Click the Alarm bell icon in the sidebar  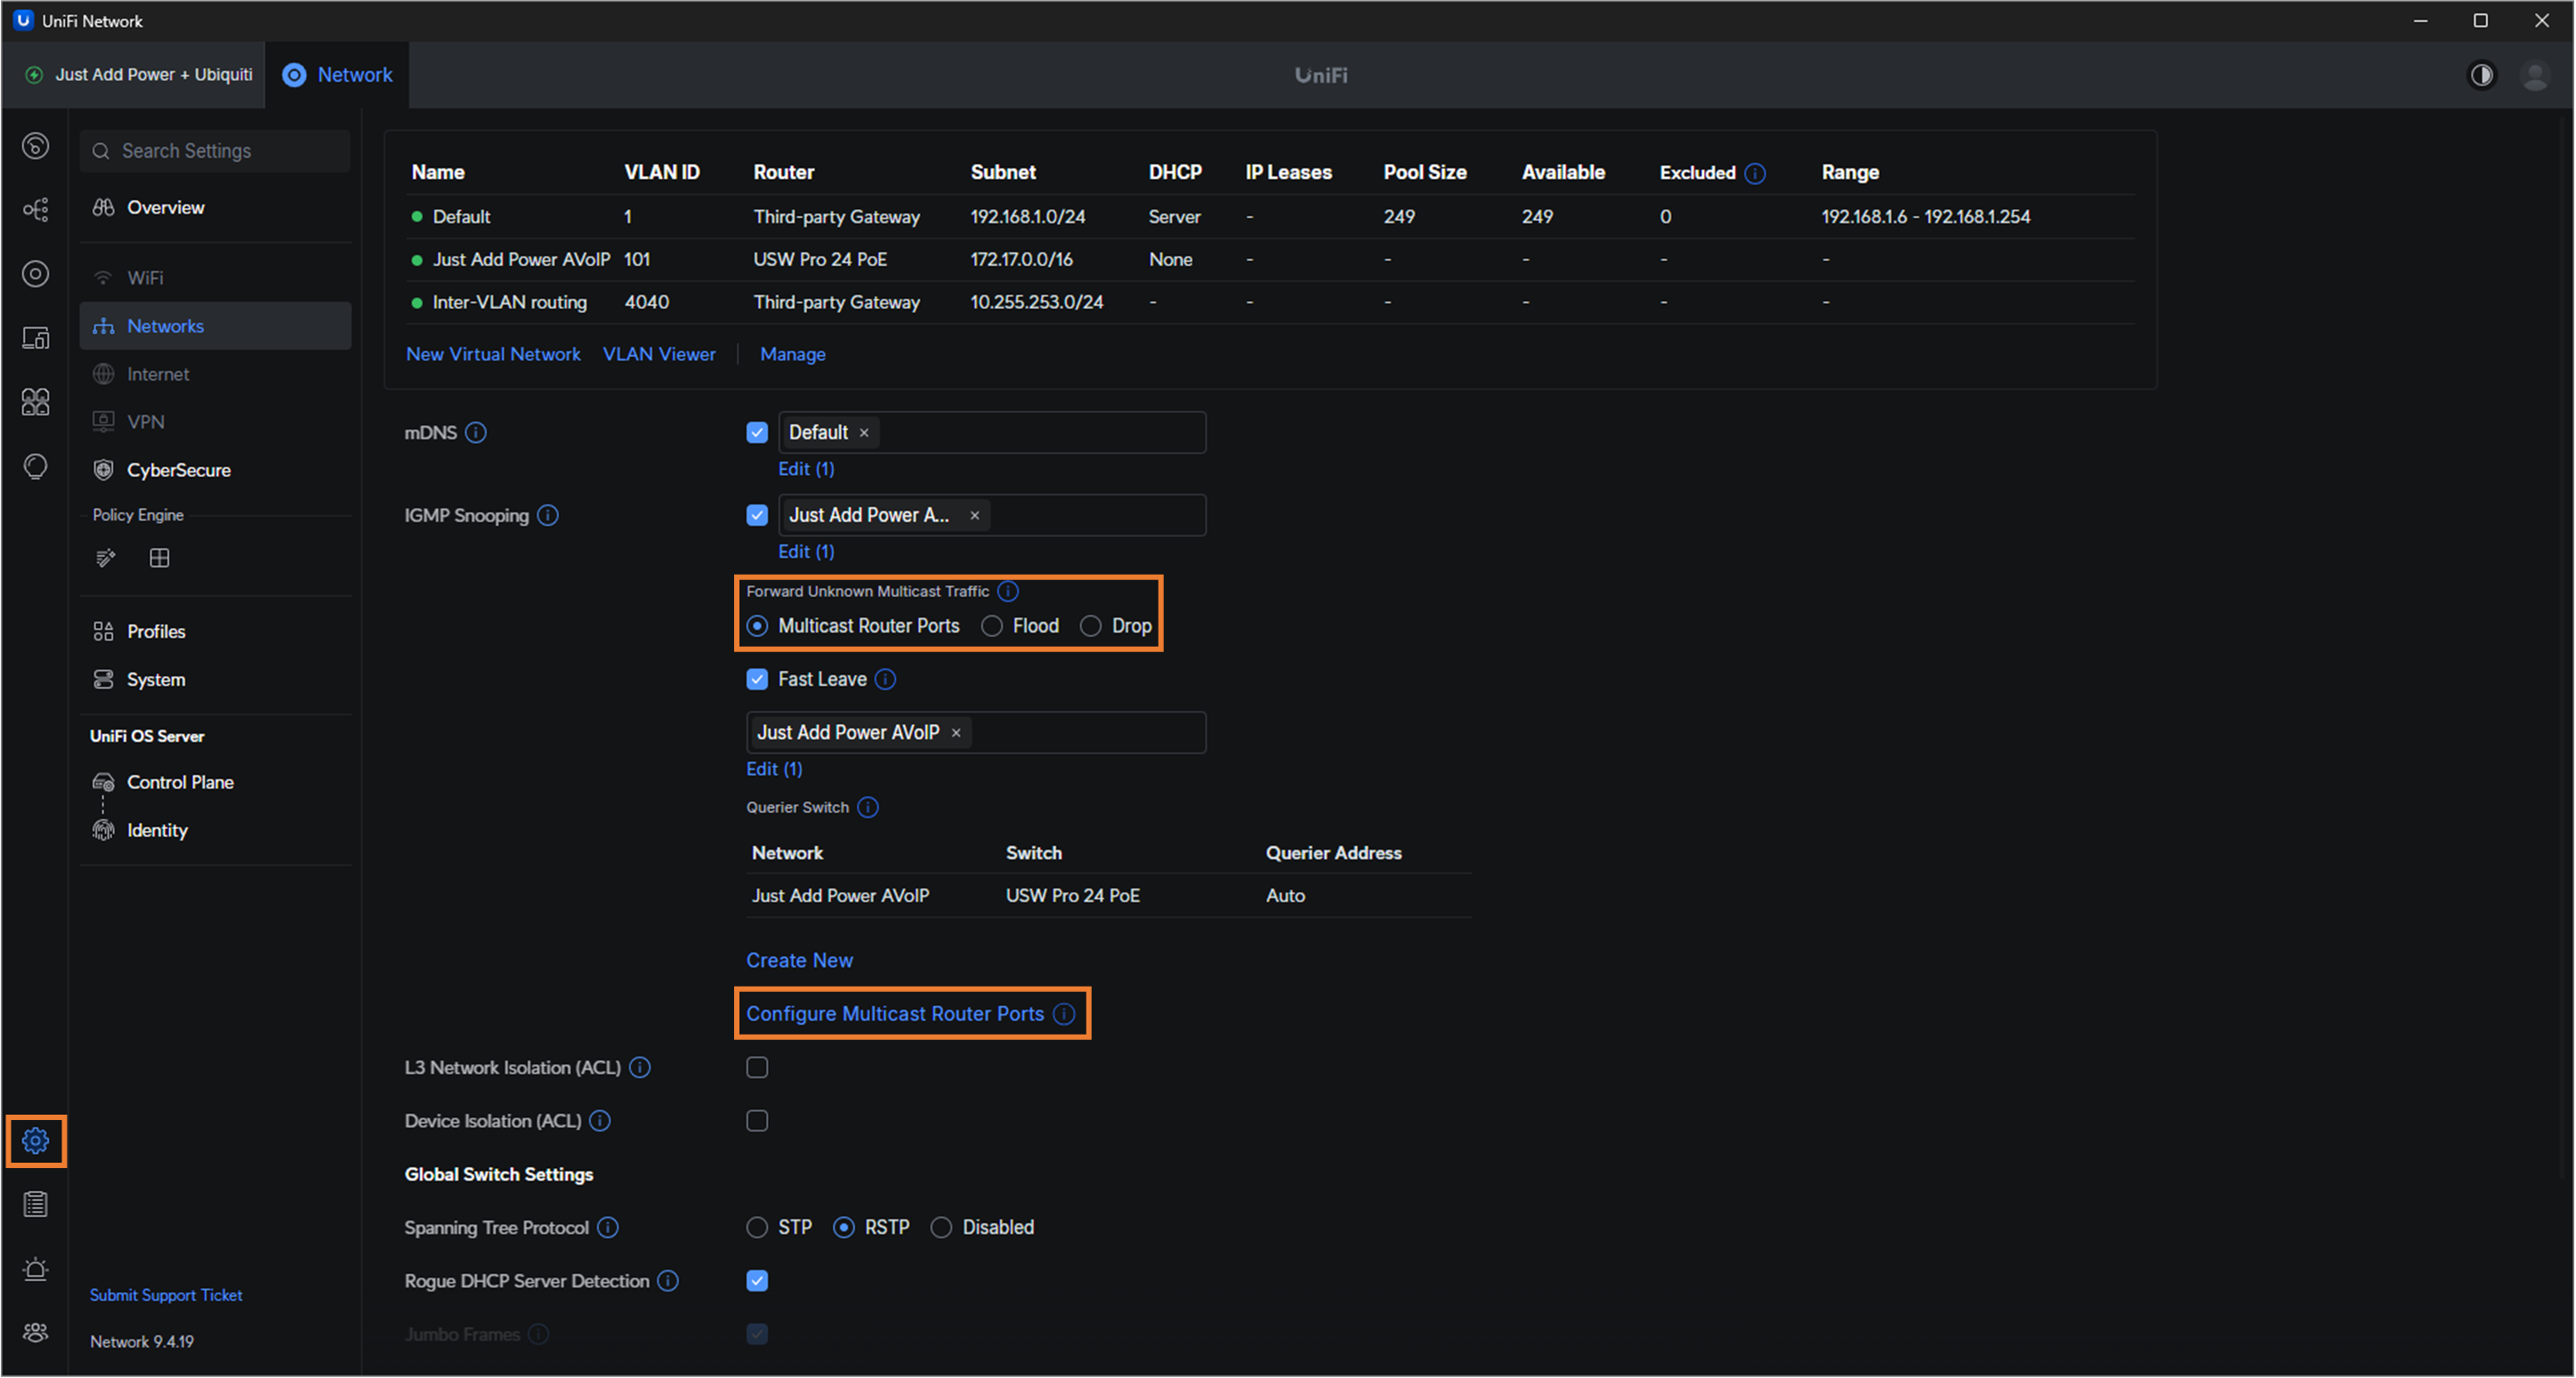point(35,1269)
